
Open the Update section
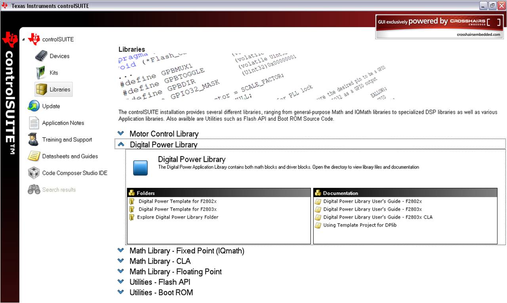tap(51, 106)
